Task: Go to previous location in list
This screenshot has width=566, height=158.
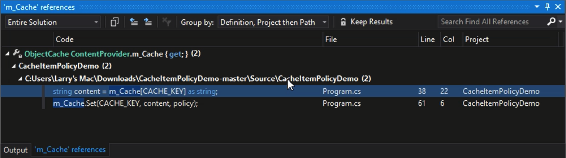Action: click(134, 22)
